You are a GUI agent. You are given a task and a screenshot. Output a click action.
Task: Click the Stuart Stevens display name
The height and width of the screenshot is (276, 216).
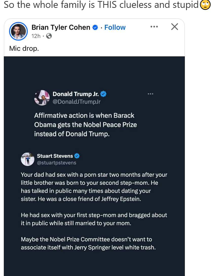(55, 156)
